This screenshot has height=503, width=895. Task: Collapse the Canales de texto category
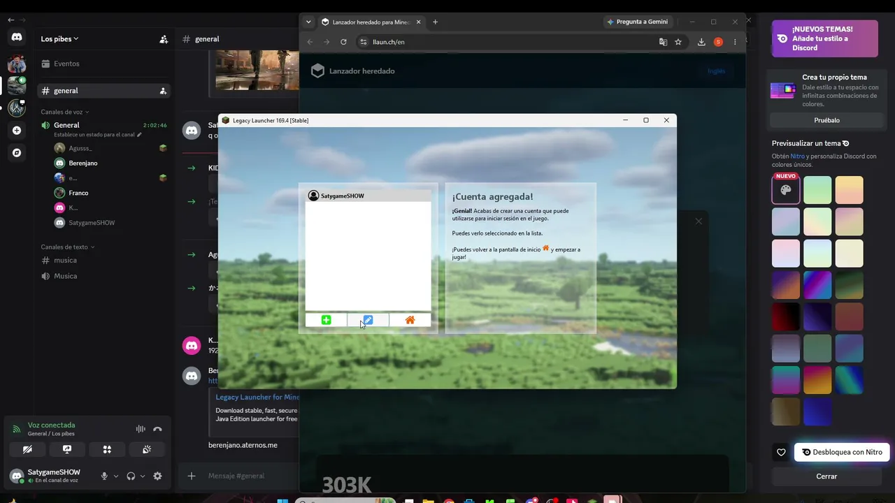click(68, 247)
